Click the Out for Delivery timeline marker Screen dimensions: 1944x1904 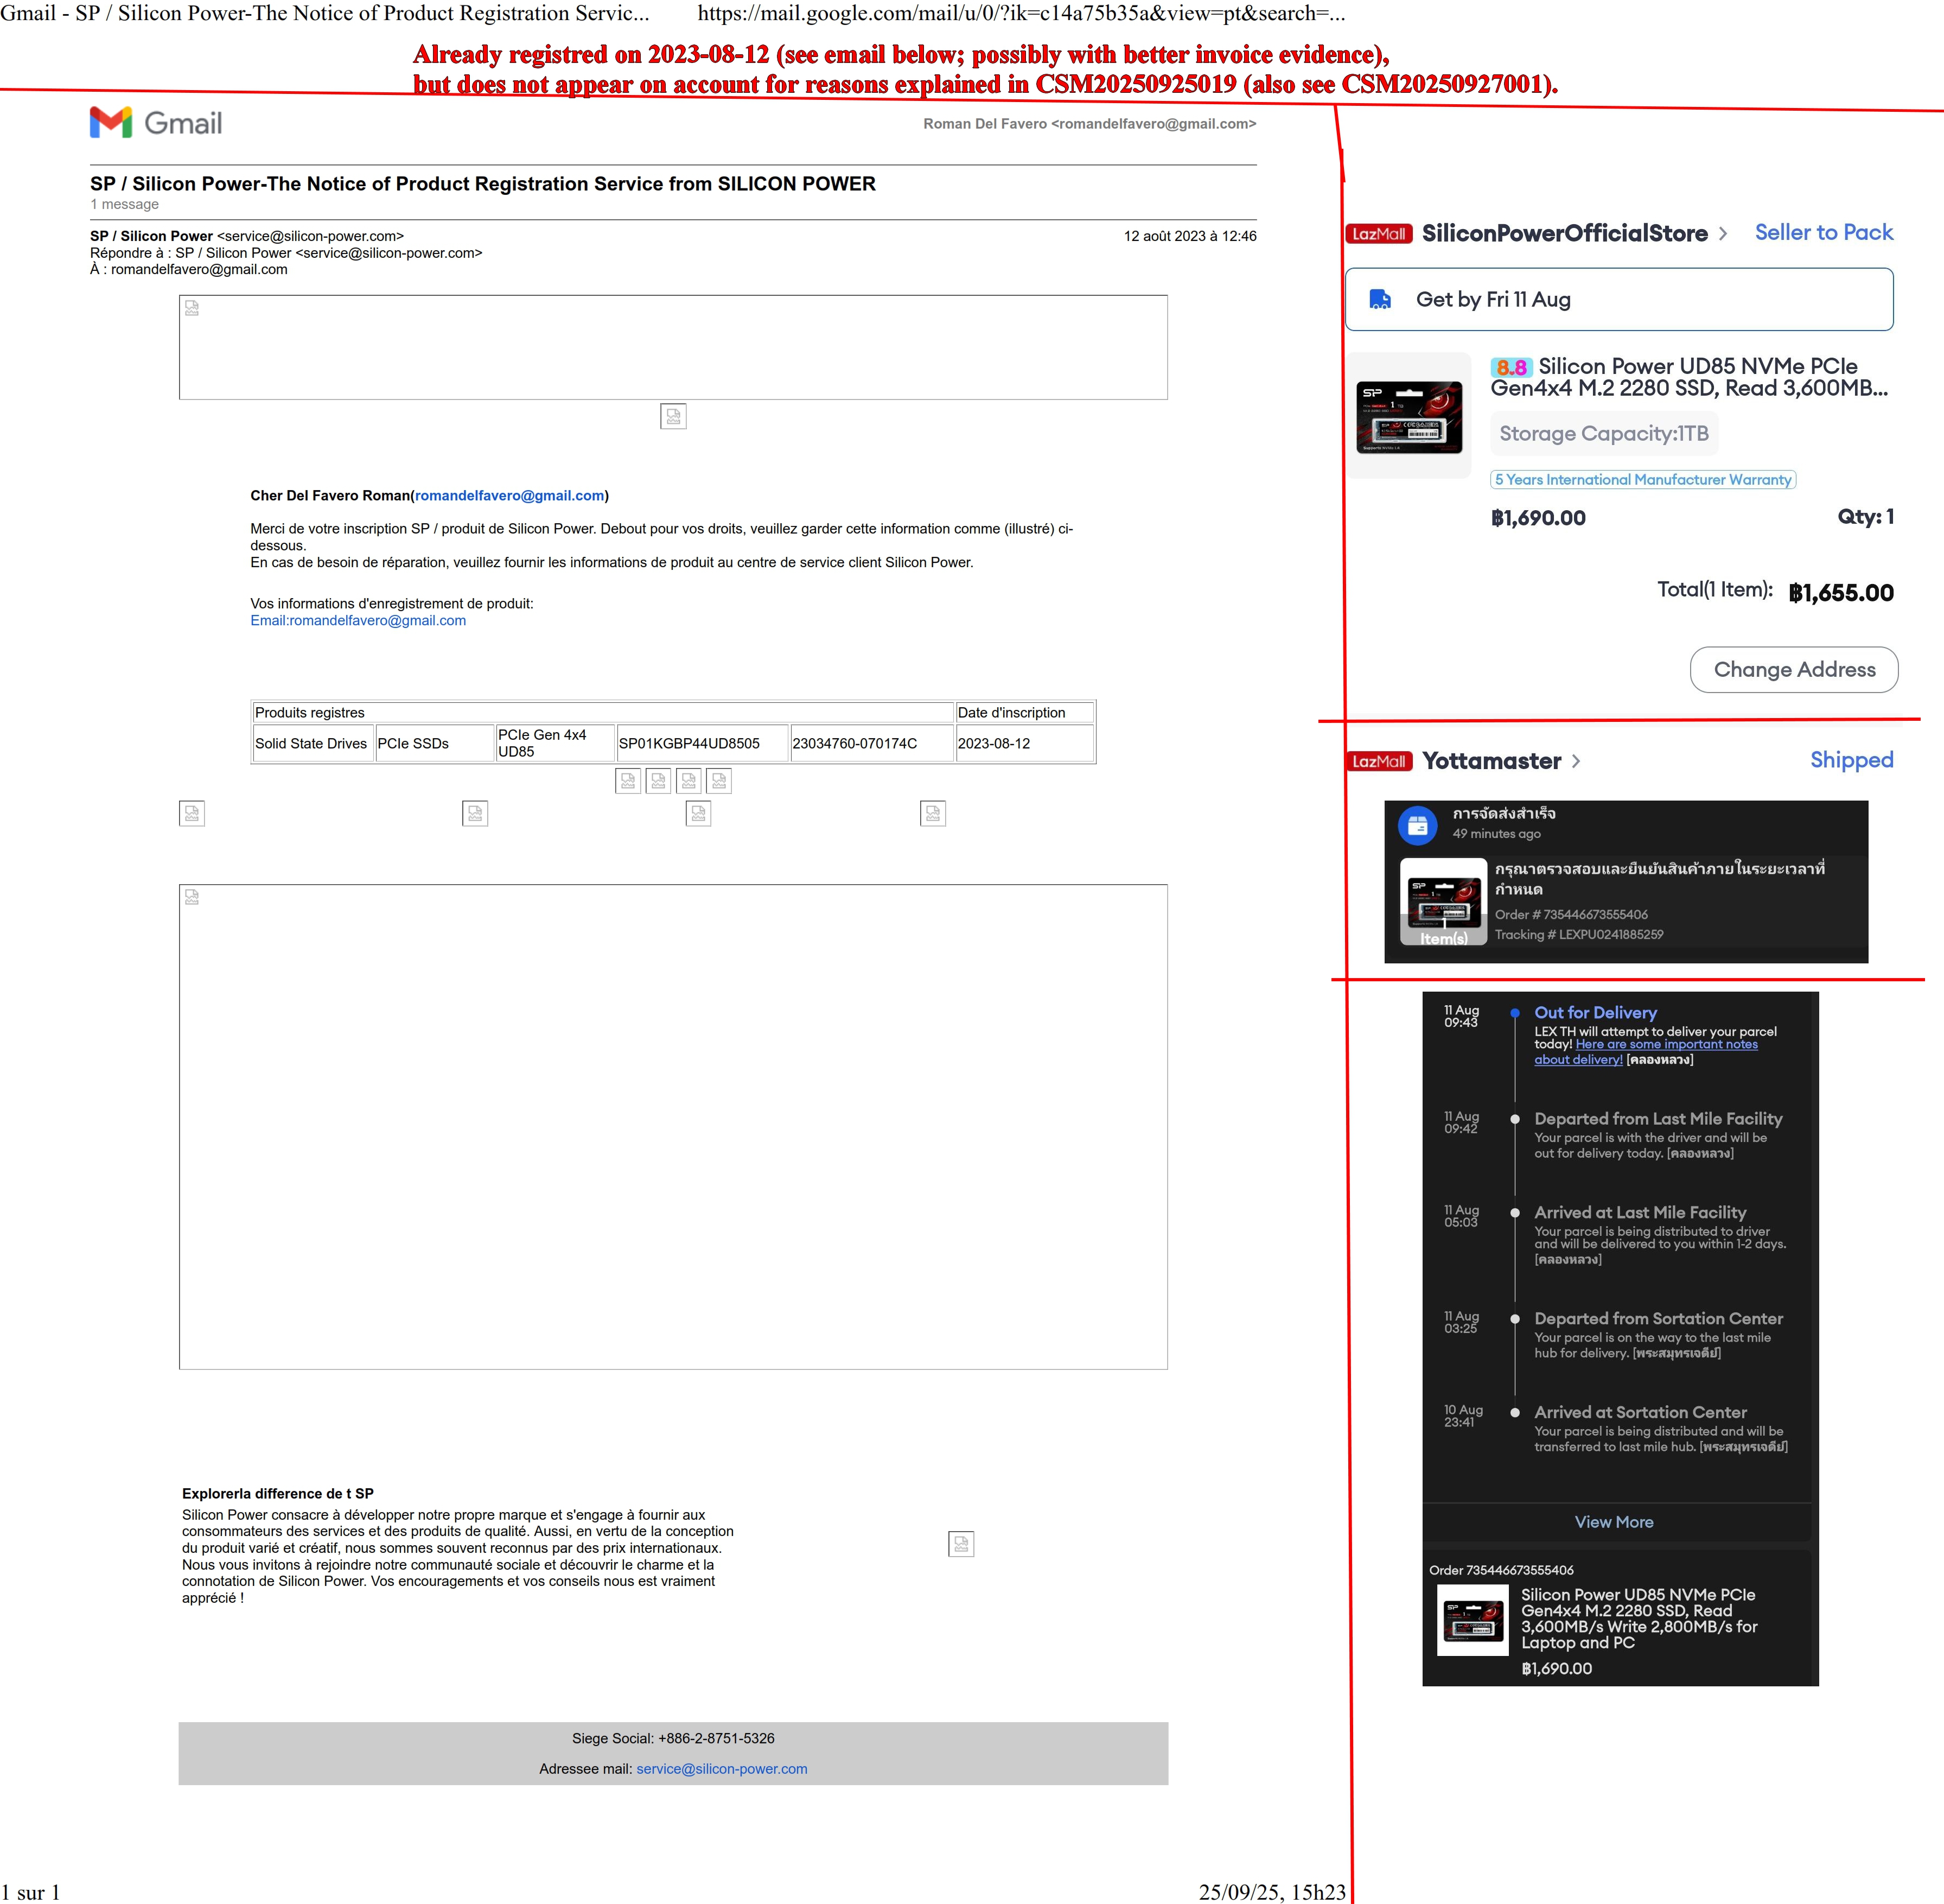click(1514, 1013)
